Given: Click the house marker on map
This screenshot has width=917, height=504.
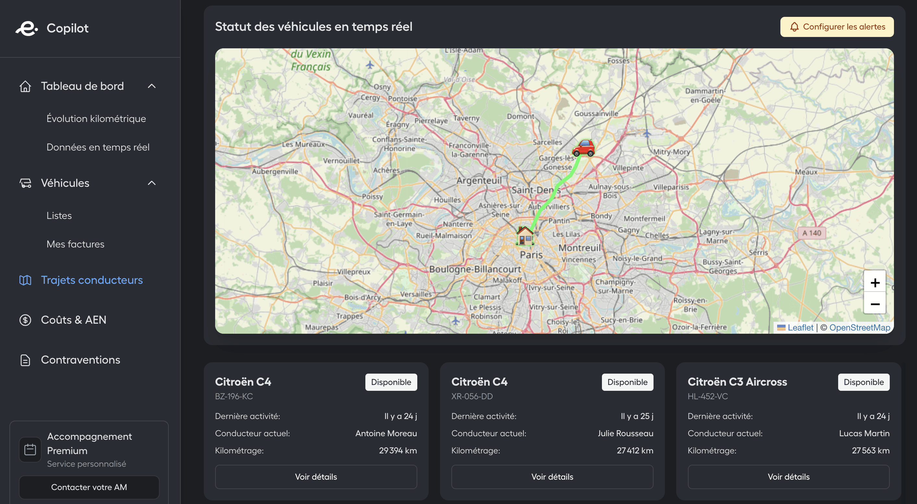Looking at the screenshot, I should pos(525,235).
